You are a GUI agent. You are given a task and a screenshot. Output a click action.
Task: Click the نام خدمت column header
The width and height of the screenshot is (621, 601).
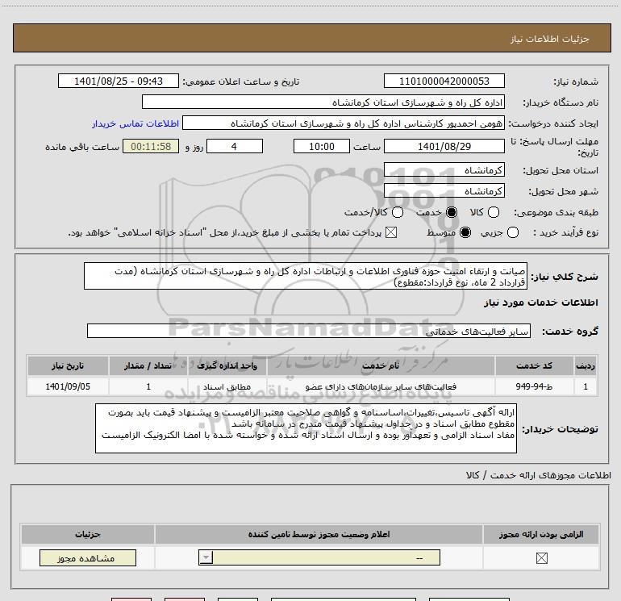coord(381,365)
